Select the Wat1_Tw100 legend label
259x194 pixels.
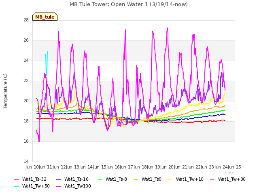coord(78,186)
